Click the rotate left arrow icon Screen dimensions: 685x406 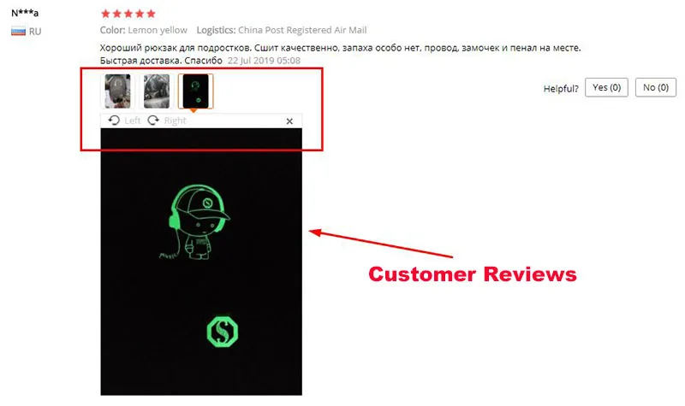(114, 121)
